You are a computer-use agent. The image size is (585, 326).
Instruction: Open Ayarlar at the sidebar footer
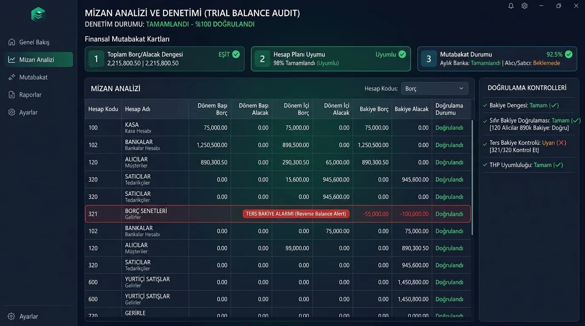pyautogui.click(x=23, y=316)
